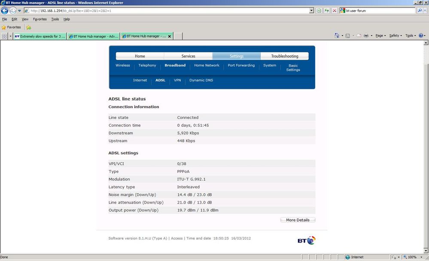Screen dimensions: 429x261
Task: Click the Favorites star button
Action: click(x=11, y=27)
